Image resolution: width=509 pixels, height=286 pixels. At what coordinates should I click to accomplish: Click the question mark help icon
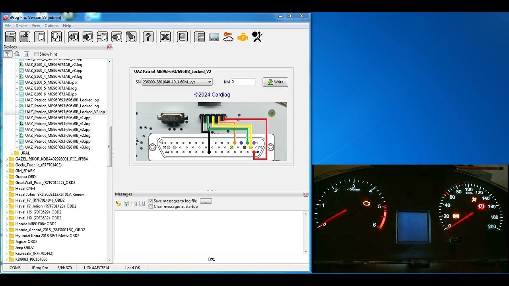[148, 37]
